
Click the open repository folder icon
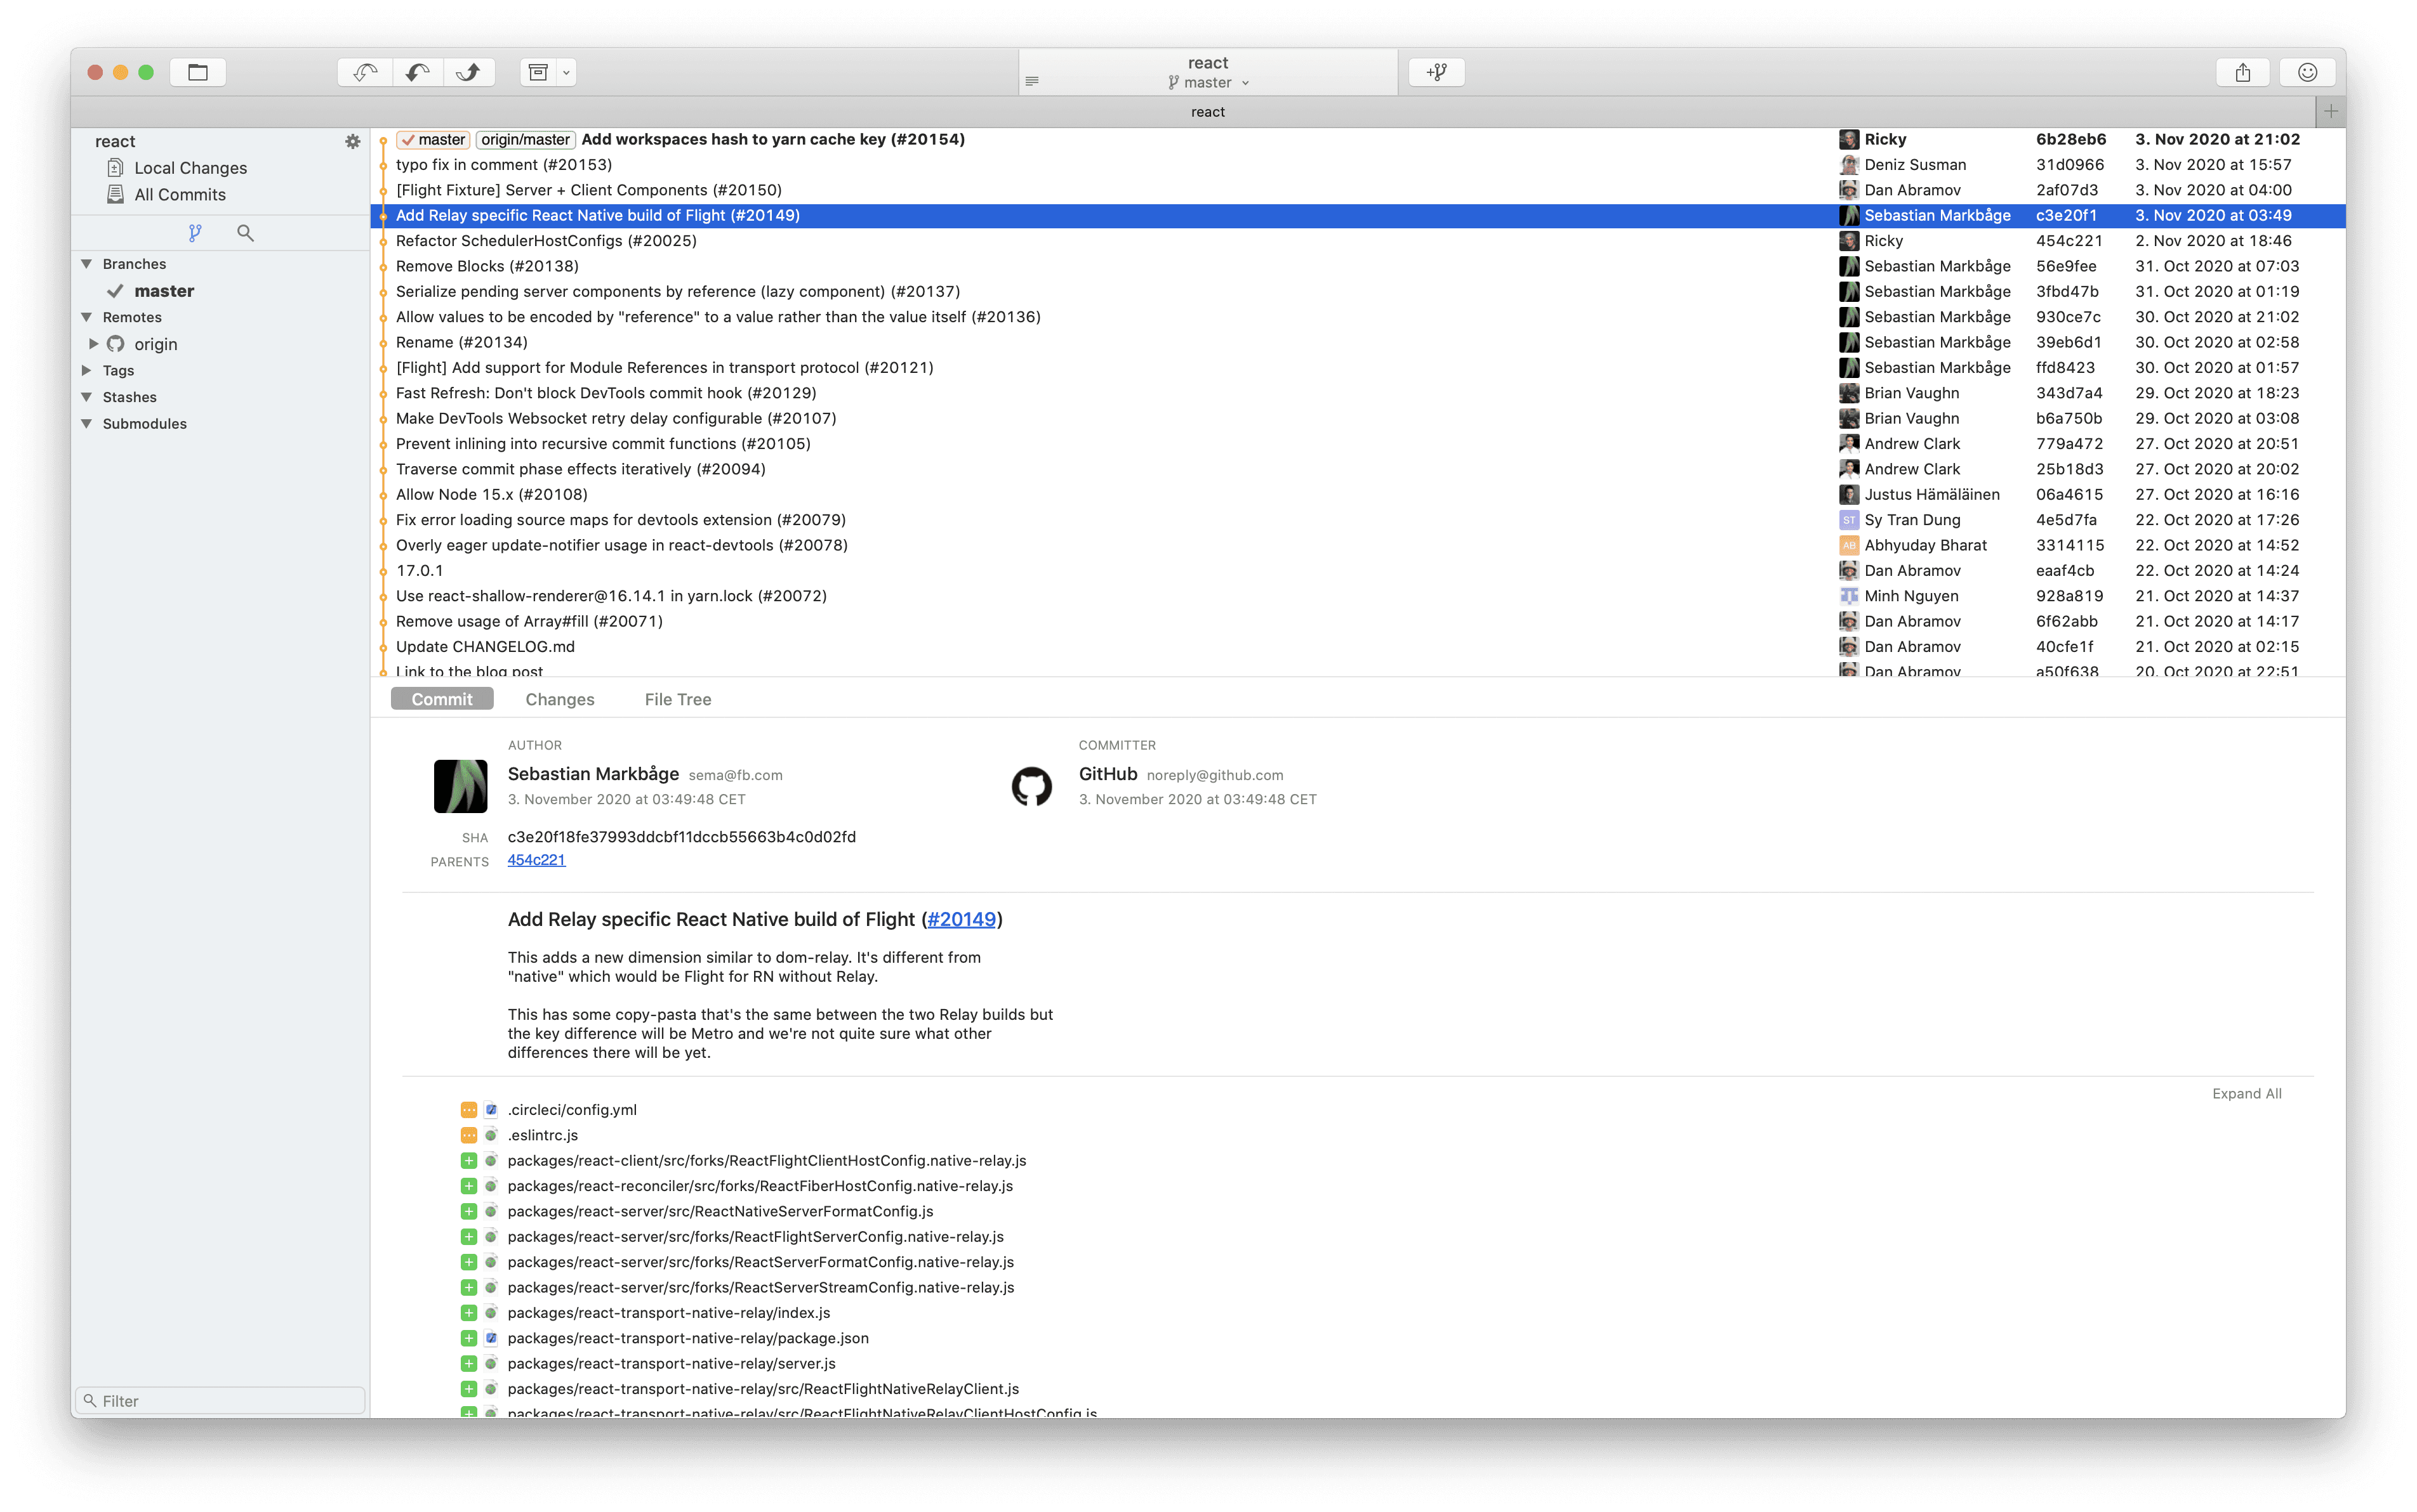(x=197, y=72)
